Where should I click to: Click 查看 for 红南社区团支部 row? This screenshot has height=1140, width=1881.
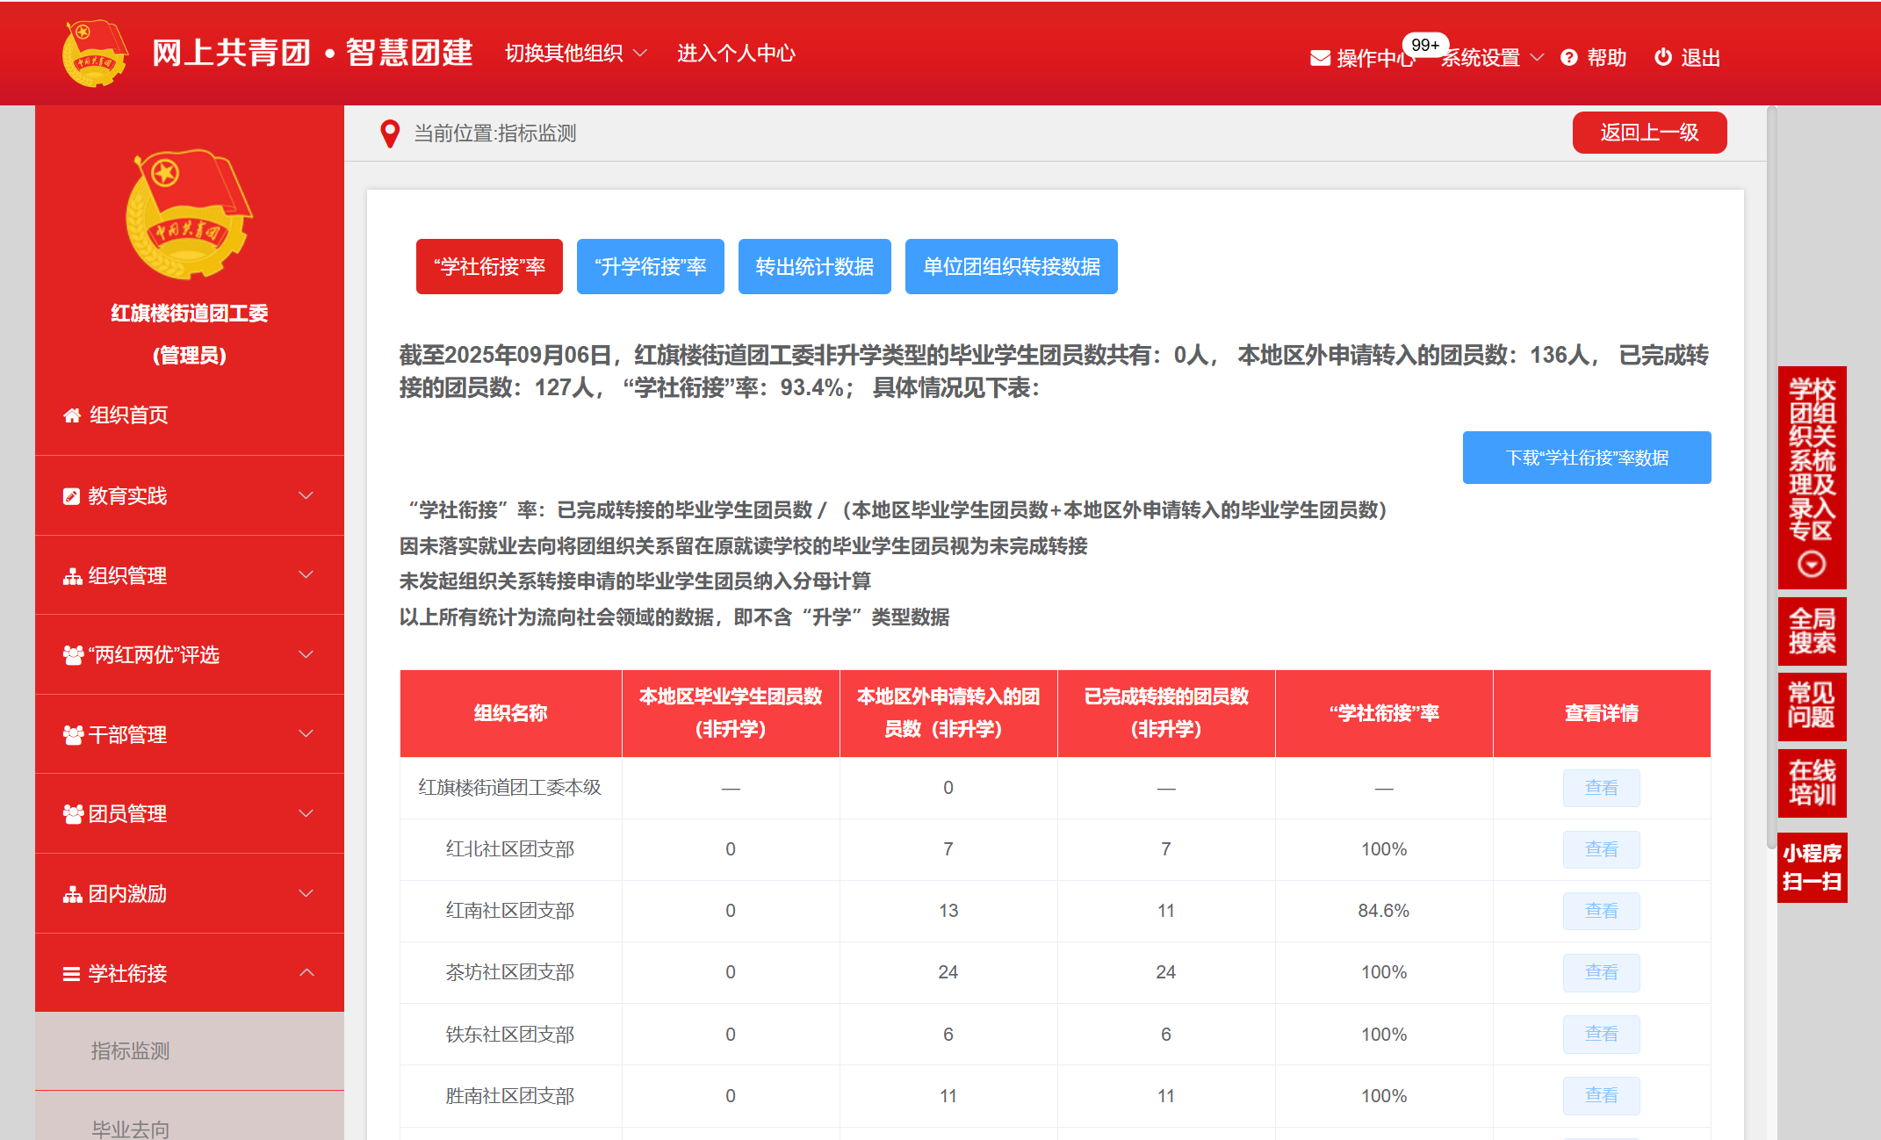click(x=1600, y=911)
